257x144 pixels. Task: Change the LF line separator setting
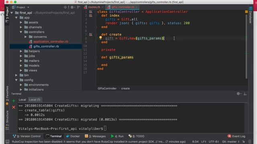coord(204,142)
